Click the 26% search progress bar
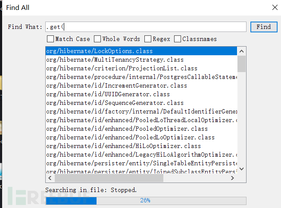Screen dimensions: 281x208 [x=146, y=201]
